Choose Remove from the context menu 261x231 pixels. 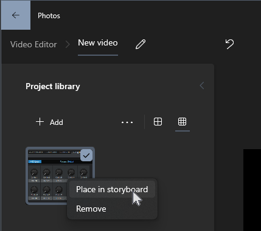[112, 209]
